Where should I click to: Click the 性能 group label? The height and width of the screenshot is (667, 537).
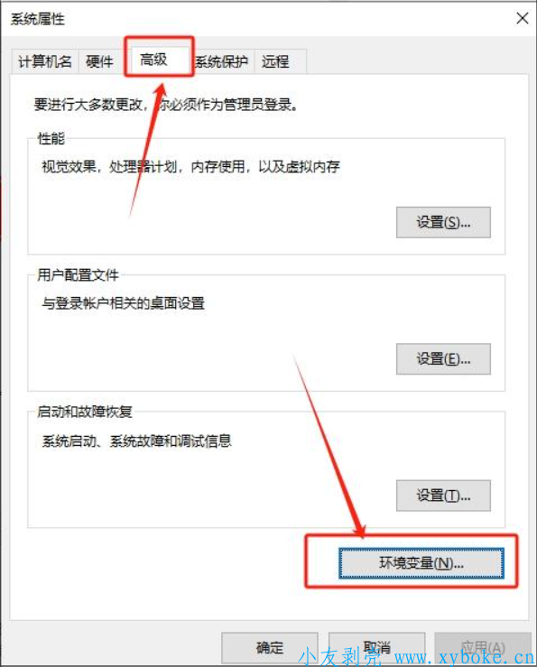coord(51,138)
